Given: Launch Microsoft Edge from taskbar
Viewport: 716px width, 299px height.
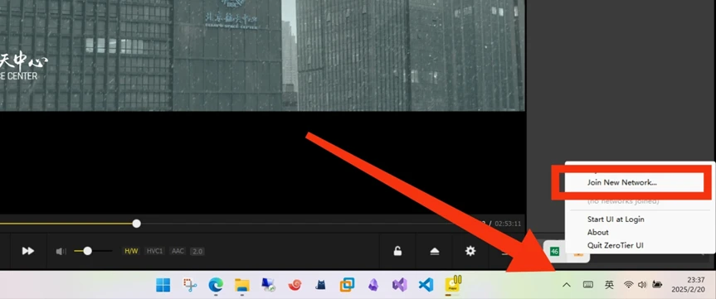Looking at the screenshot, I should coord(216,285).
